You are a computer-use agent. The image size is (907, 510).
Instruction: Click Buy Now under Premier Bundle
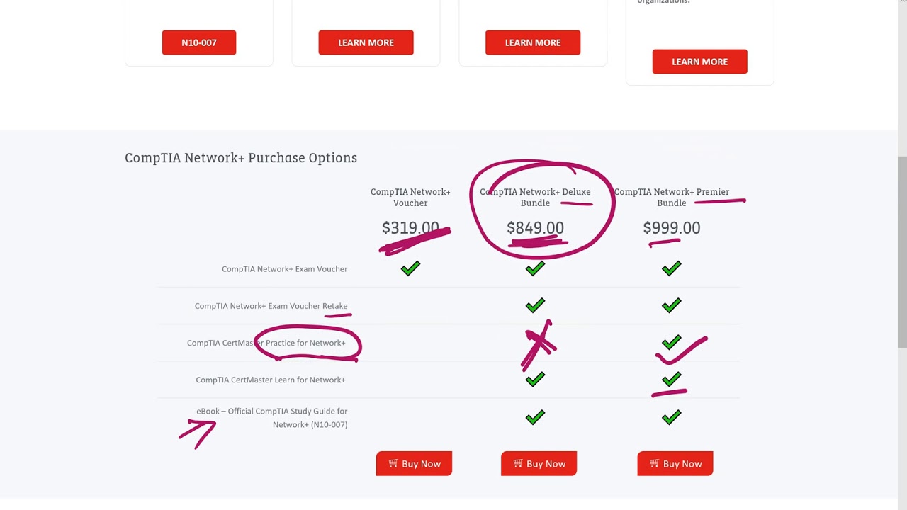[x=675, y=464]
